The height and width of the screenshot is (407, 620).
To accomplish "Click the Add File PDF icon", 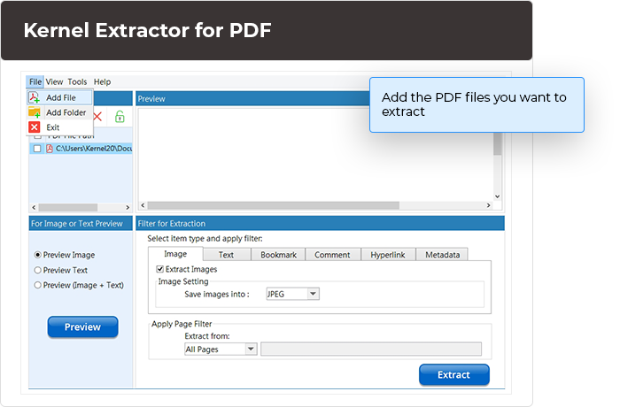I will point(35,97).
